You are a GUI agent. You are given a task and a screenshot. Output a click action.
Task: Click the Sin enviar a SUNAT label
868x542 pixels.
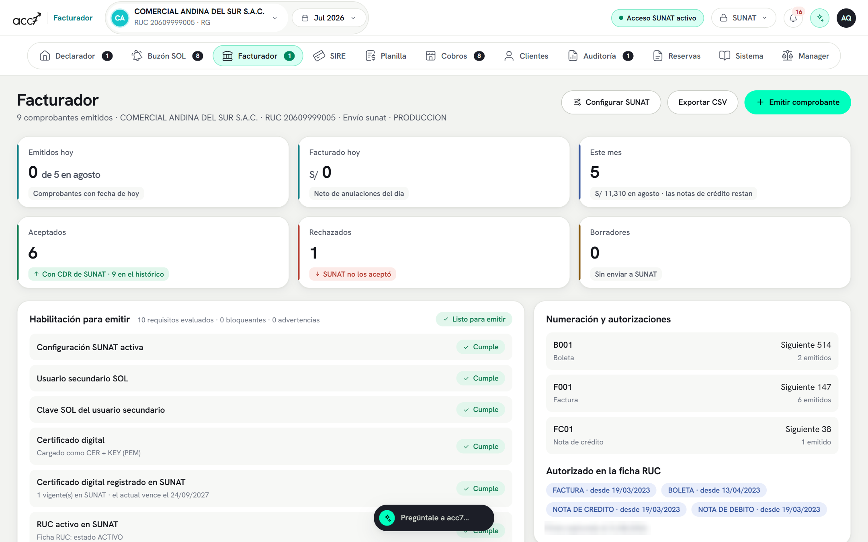click(626, 274)
